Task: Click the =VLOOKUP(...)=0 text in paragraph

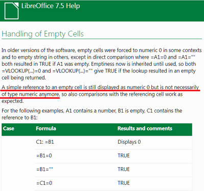Action: 21,71
